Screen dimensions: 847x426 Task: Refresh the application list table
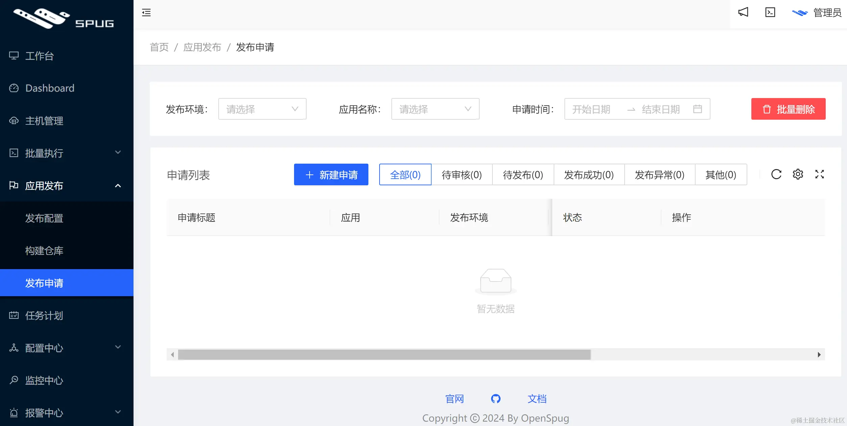pos(776,174)
